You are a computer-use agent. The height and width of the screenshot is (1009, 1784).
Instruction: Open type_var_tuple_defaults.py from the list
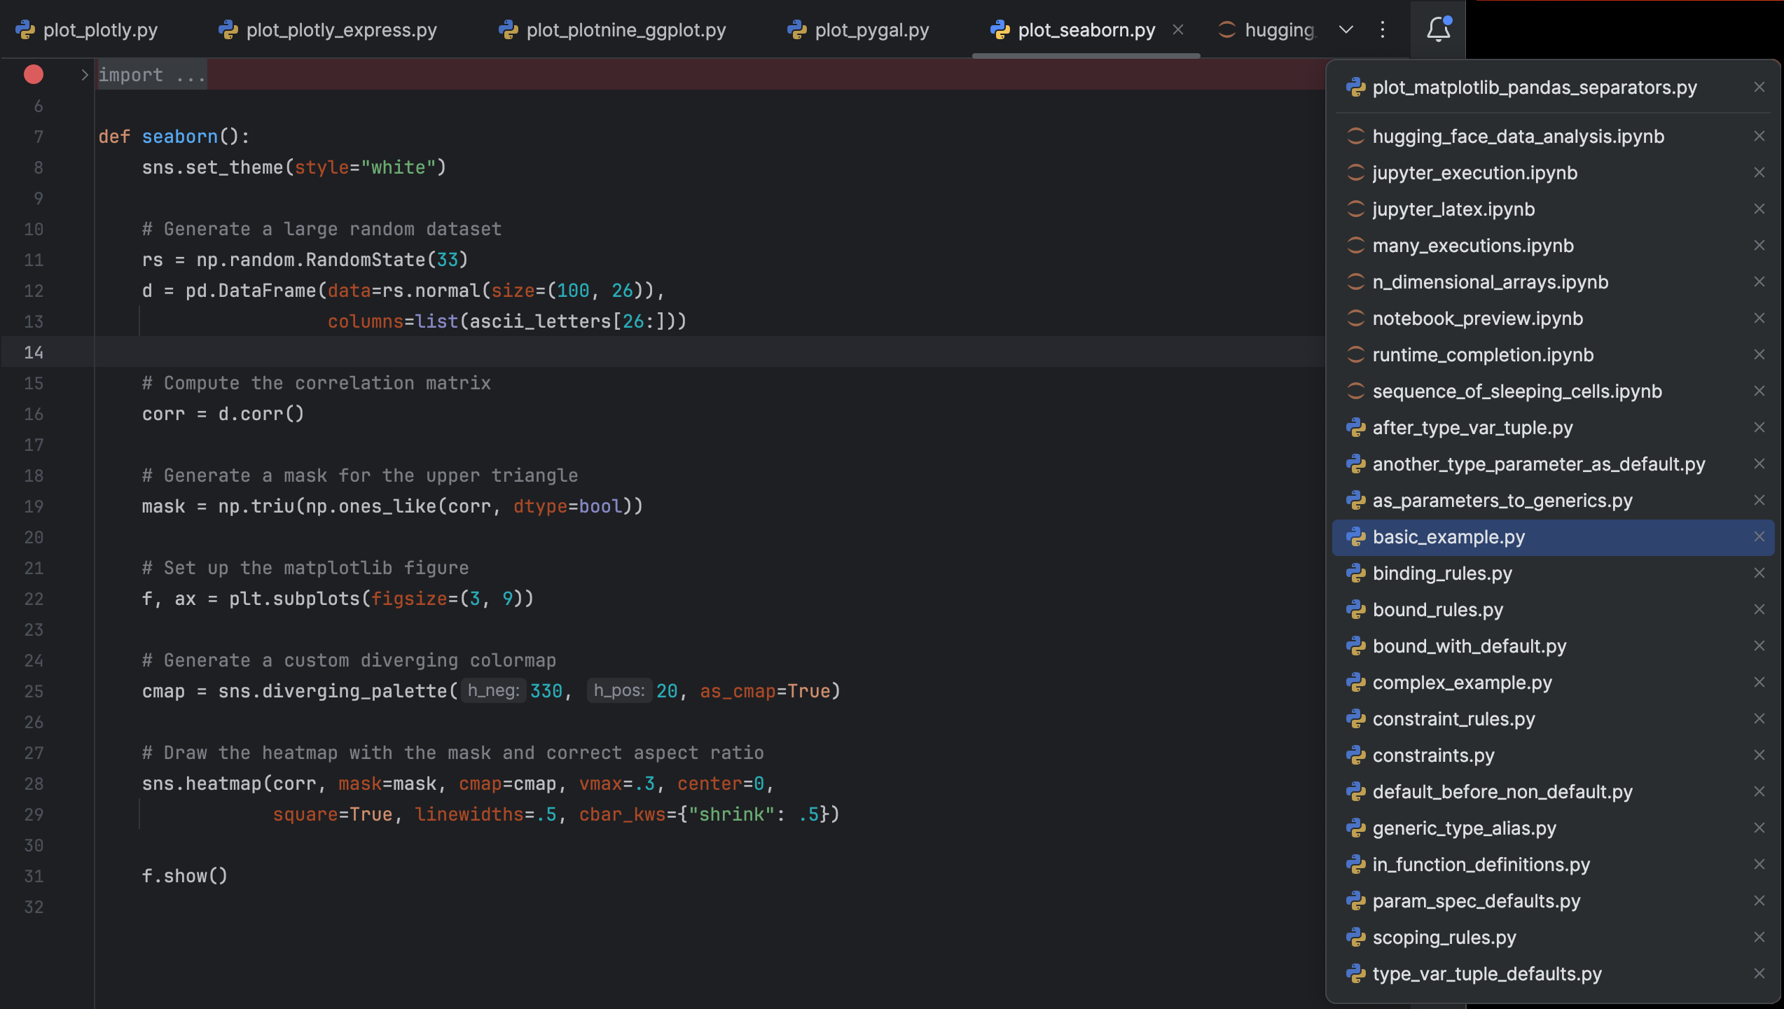click(x=1486, y=974)
